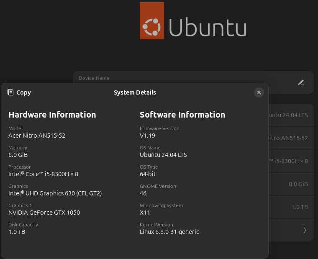Image resolution: width=318 pixels, height=259 pixels.
Task: Click the Ubuntu logo image
Action: [x=152, y=21]
